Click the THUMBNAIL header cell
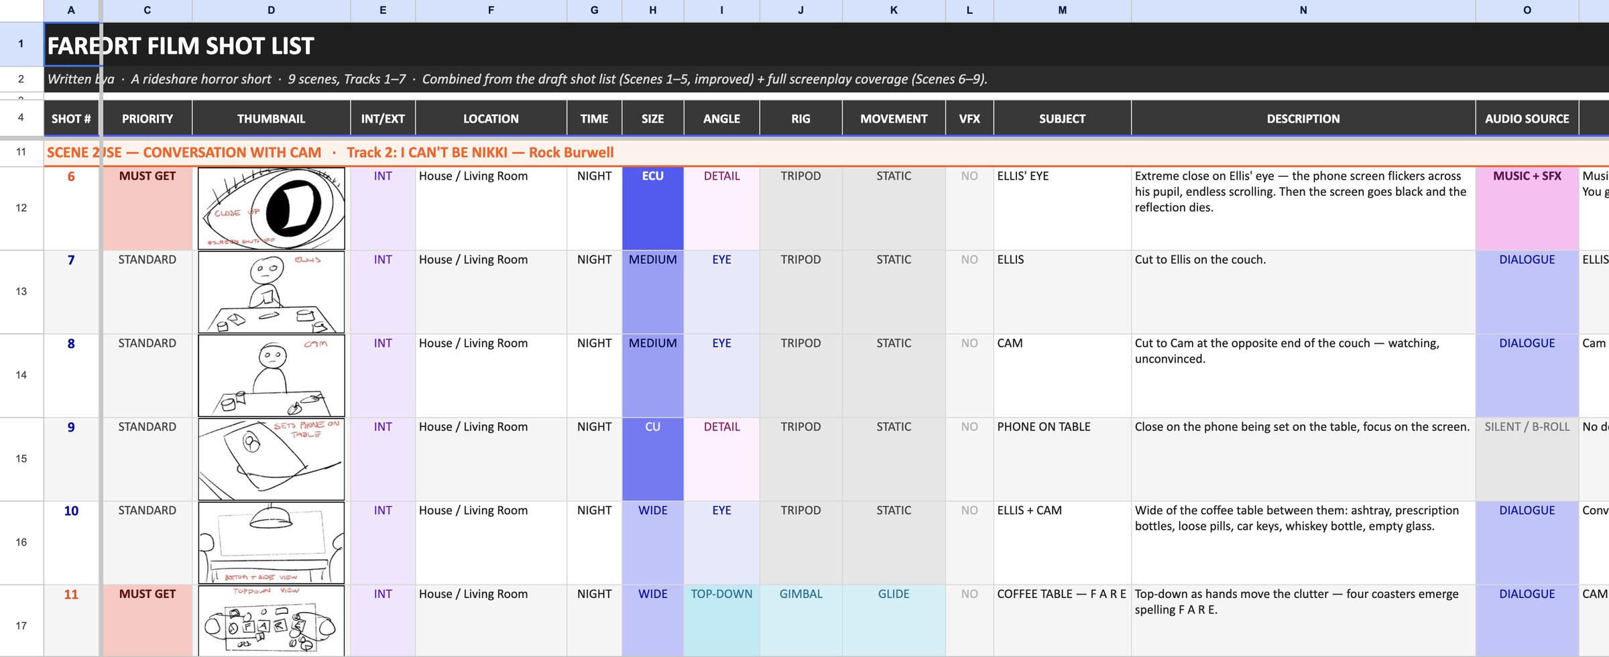The image size is (1609, 657). point(272,119)
